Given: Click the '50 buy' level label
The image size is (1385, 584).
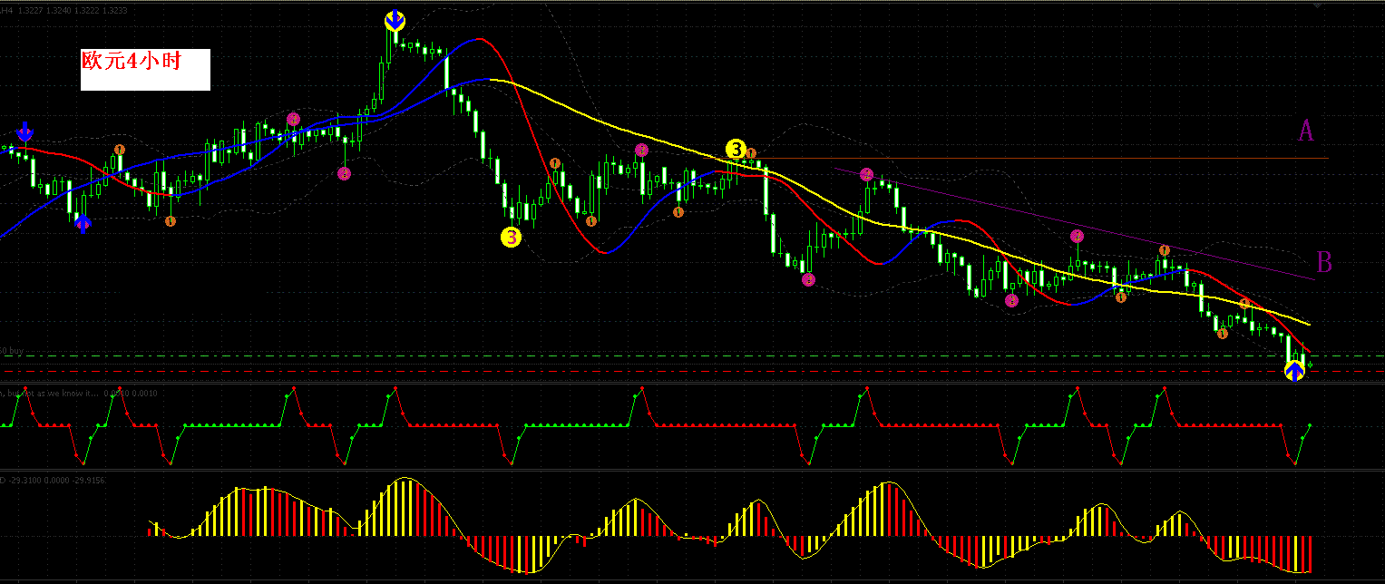Looking at the screenshot, I should tap(11, 350).
